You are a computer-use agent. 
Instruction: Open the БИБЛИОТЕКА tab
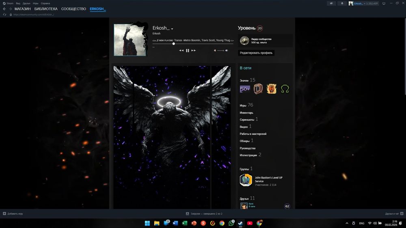[x=45, y=9]
